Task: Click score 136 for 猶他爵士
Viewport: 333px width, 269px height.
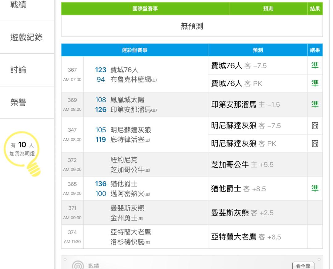Action: [101, 184]
